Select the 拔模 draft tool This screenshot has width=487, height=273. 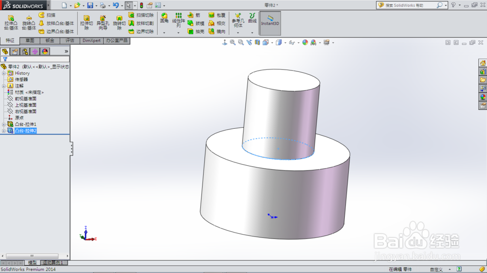[196, 23]
